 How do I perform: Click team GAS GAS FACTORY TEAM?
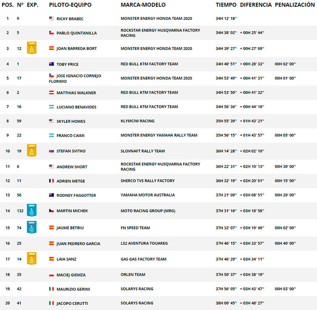143,259
